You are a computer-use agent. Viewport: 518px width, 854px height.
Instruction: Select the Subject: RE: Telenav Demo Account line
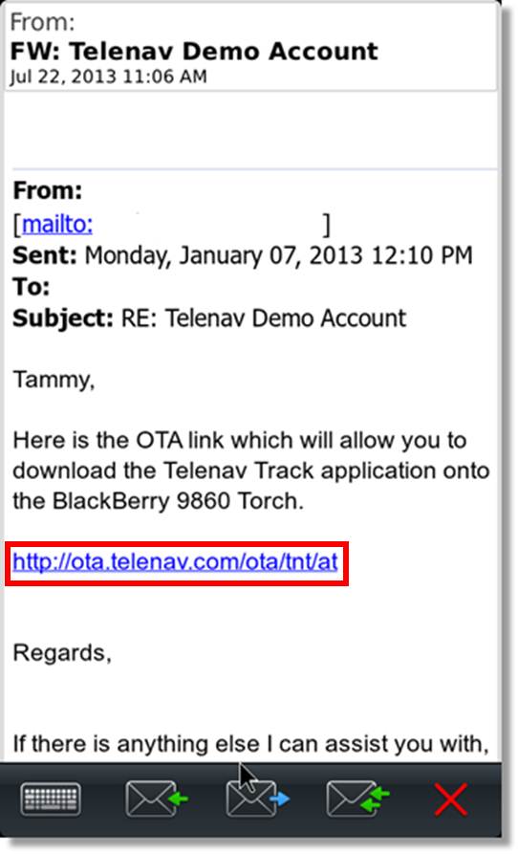pyautogui.click(x=209, y=318)
